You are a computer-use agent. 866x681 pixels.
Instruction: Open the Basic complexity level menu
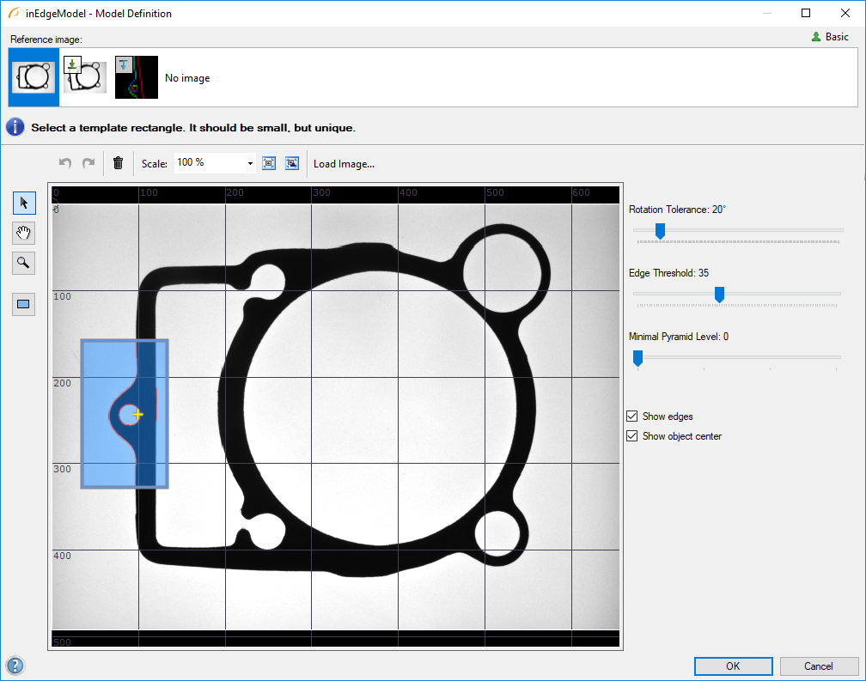[x=830, y=37]
